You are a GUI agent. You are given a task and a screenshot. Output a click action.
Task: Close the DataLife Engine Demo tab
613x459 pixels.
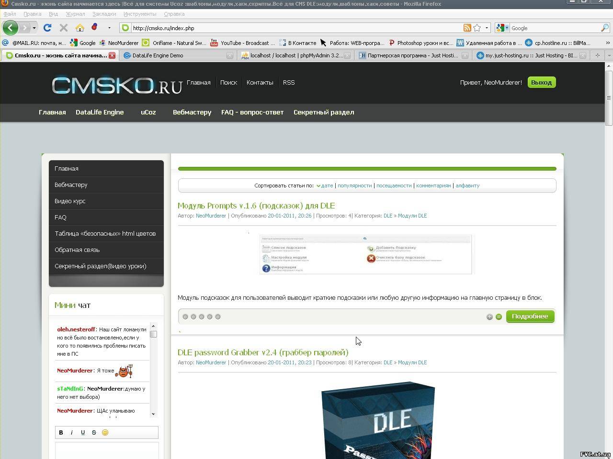(230, 55)
